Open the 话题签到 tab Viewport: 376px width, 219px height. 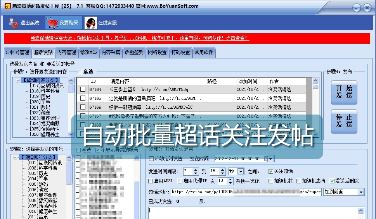tap(134, 52)
